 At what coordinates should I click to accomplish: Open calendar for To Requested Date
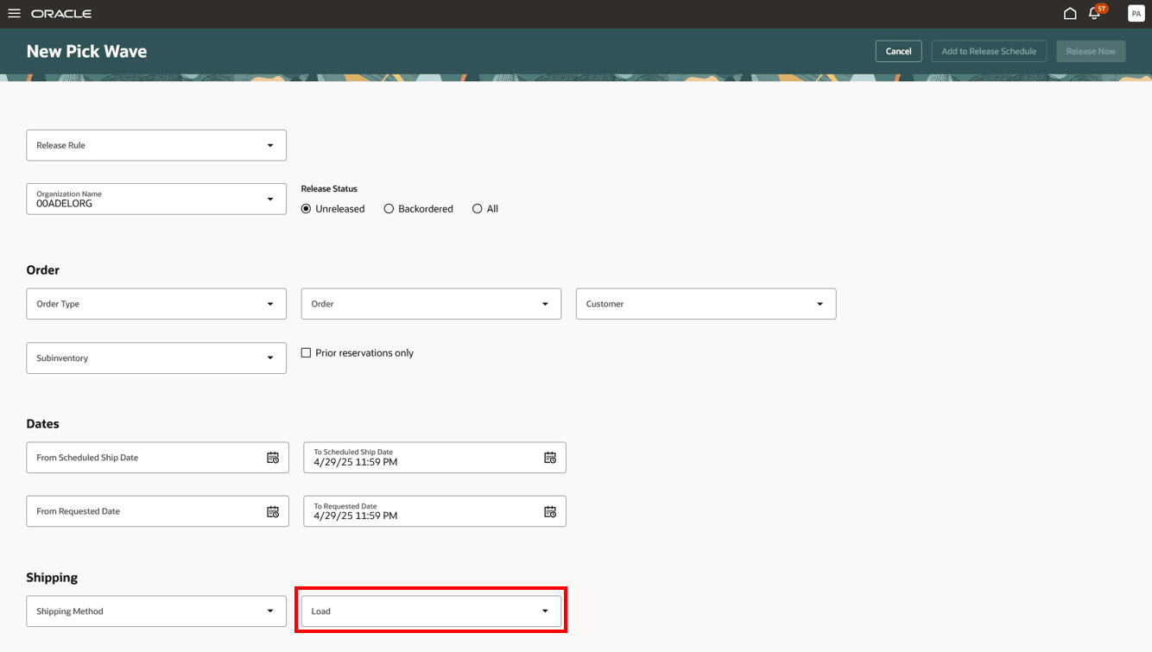(x=550, y=511)
